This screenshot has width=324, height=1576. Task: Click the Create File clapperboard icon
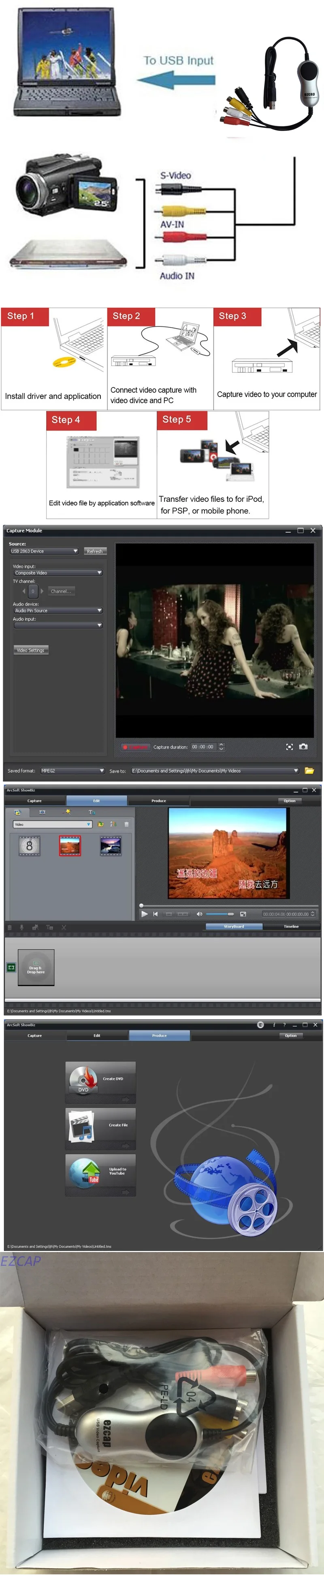[81, 1126]
